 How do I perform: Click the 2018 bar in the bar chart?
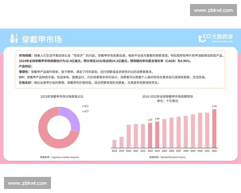coord(114,144)
